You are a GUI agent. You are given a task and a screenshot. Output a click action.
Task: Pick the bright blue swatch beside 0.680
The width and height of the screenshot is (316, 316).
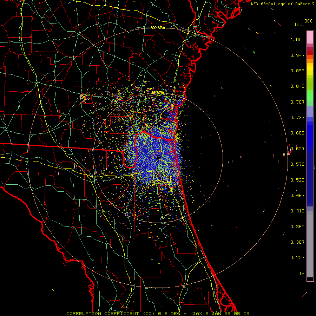(310, 135)
